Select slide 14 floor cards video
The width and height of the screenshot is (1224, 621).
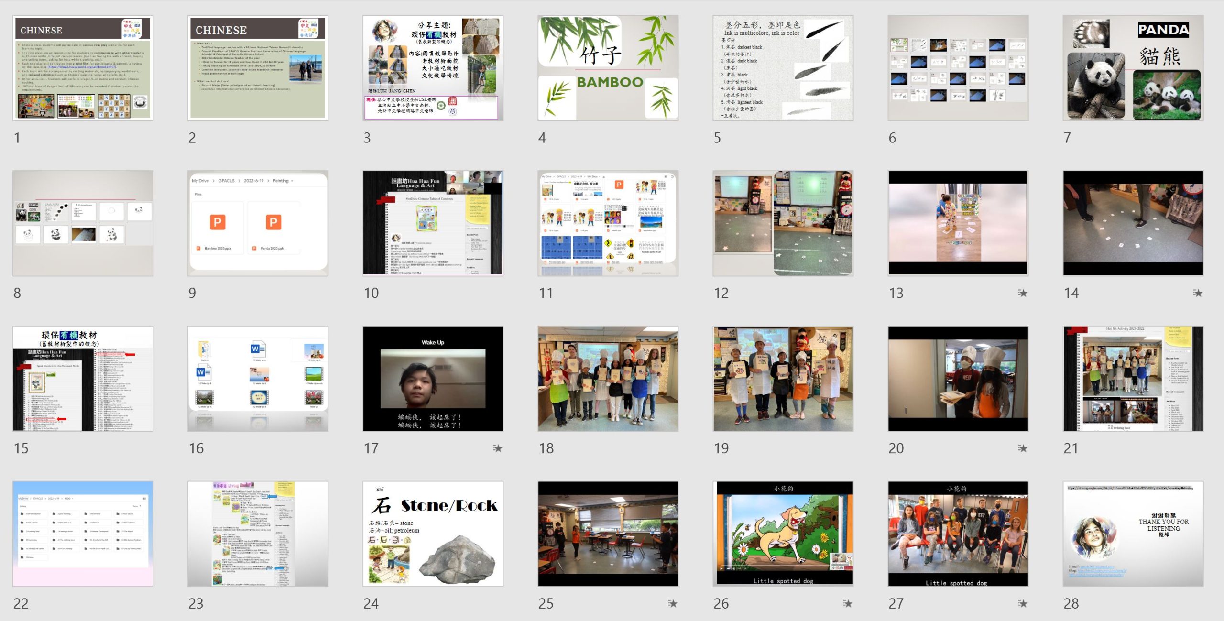point(1133,223)
